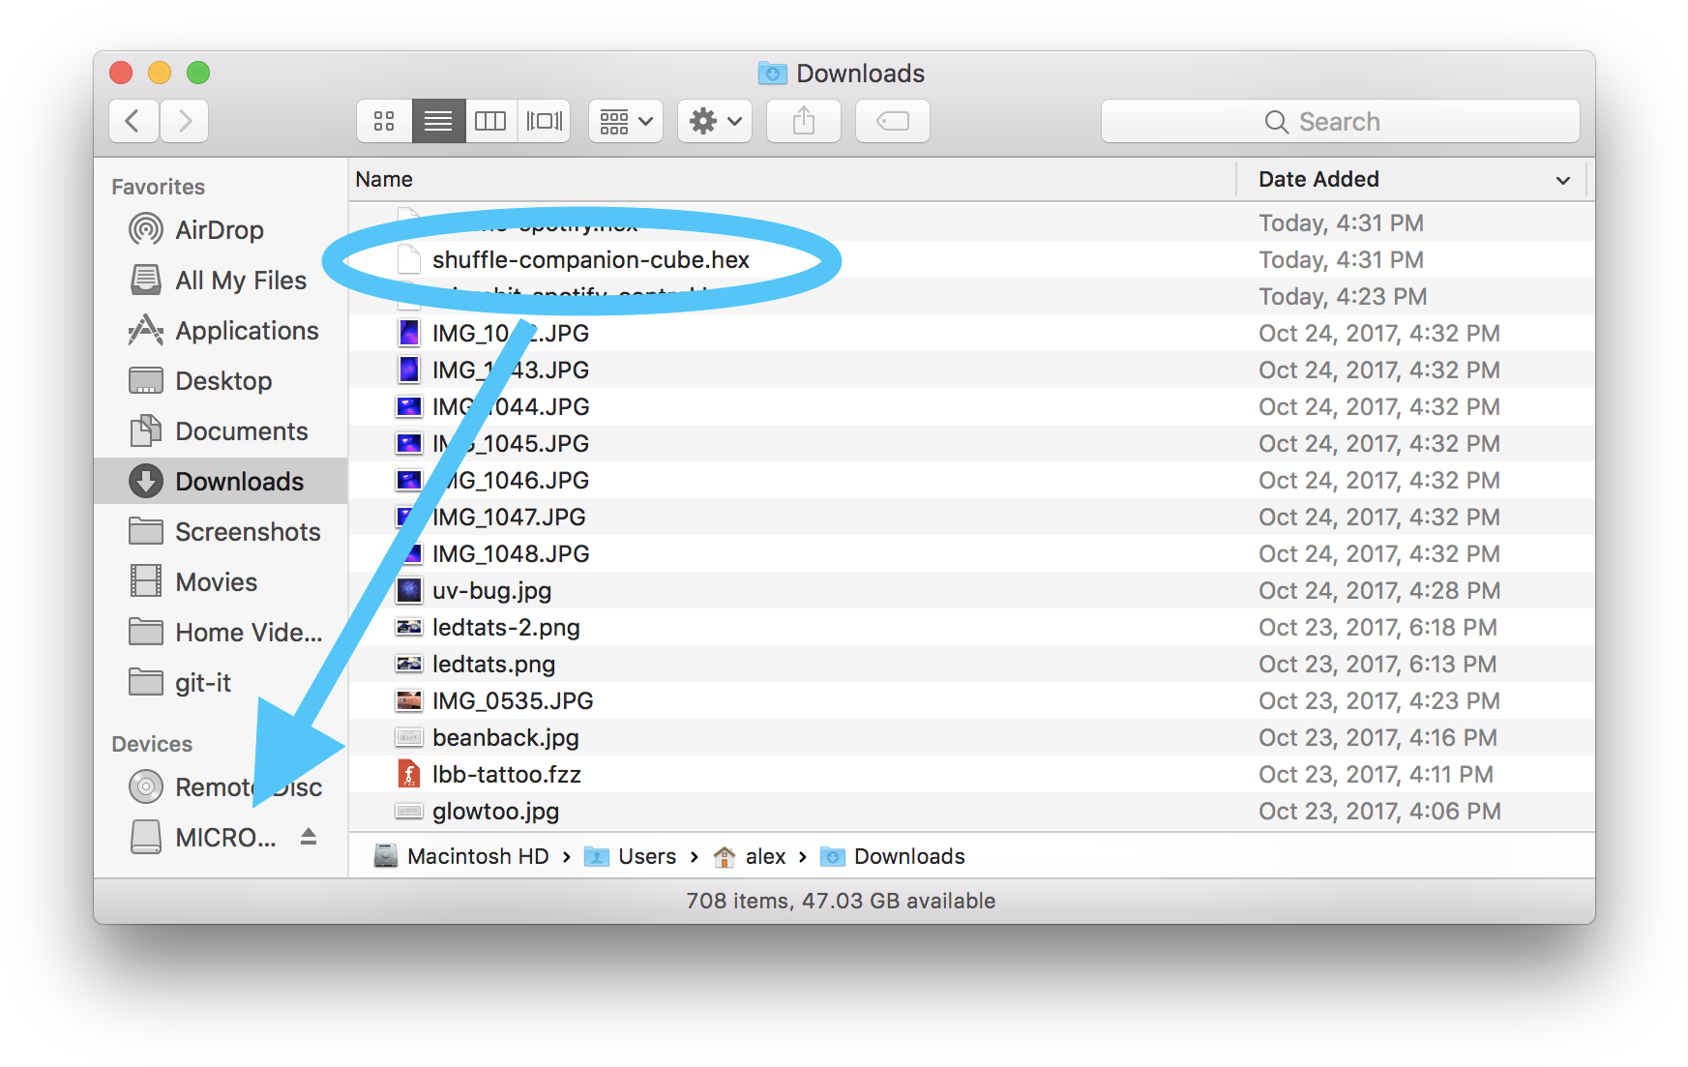Select Applications in the sidebar
1688x1067 pixels.
click(x=246, y=331)
